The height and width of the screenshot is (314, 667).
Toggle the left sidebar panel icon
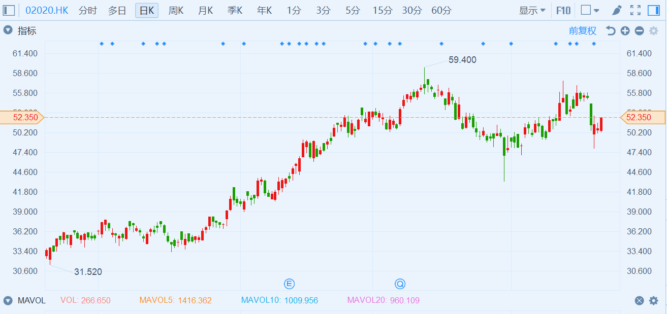click(x=9, y=10)
